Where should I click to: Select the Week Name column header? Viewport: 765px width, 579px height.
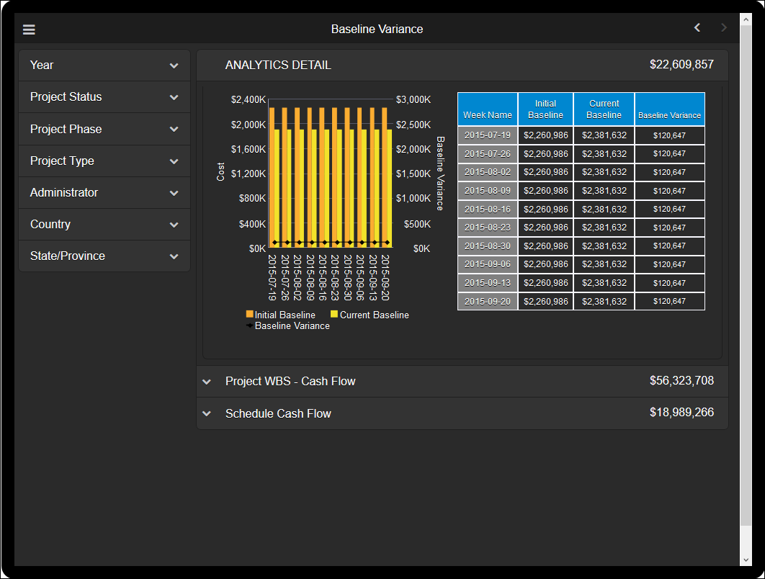(x=488, y=109)
